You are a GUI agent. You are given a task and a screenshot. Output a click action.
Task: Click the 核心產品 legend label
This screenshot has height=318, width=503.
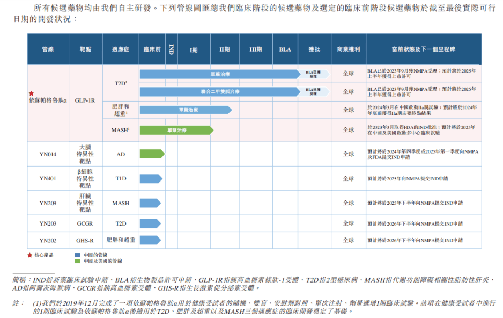click(x=44, y=255)
